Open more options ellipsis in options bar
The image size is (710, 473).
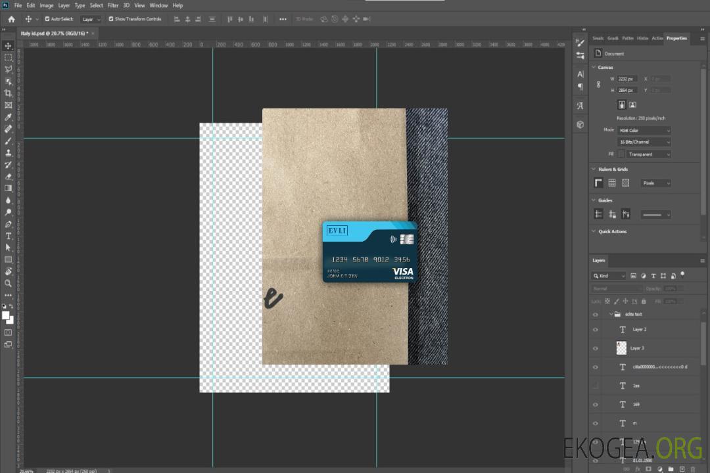(283, 19)
